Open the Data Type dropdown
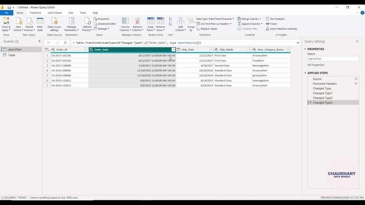This screenshot has height=205, width=365. 215,19
